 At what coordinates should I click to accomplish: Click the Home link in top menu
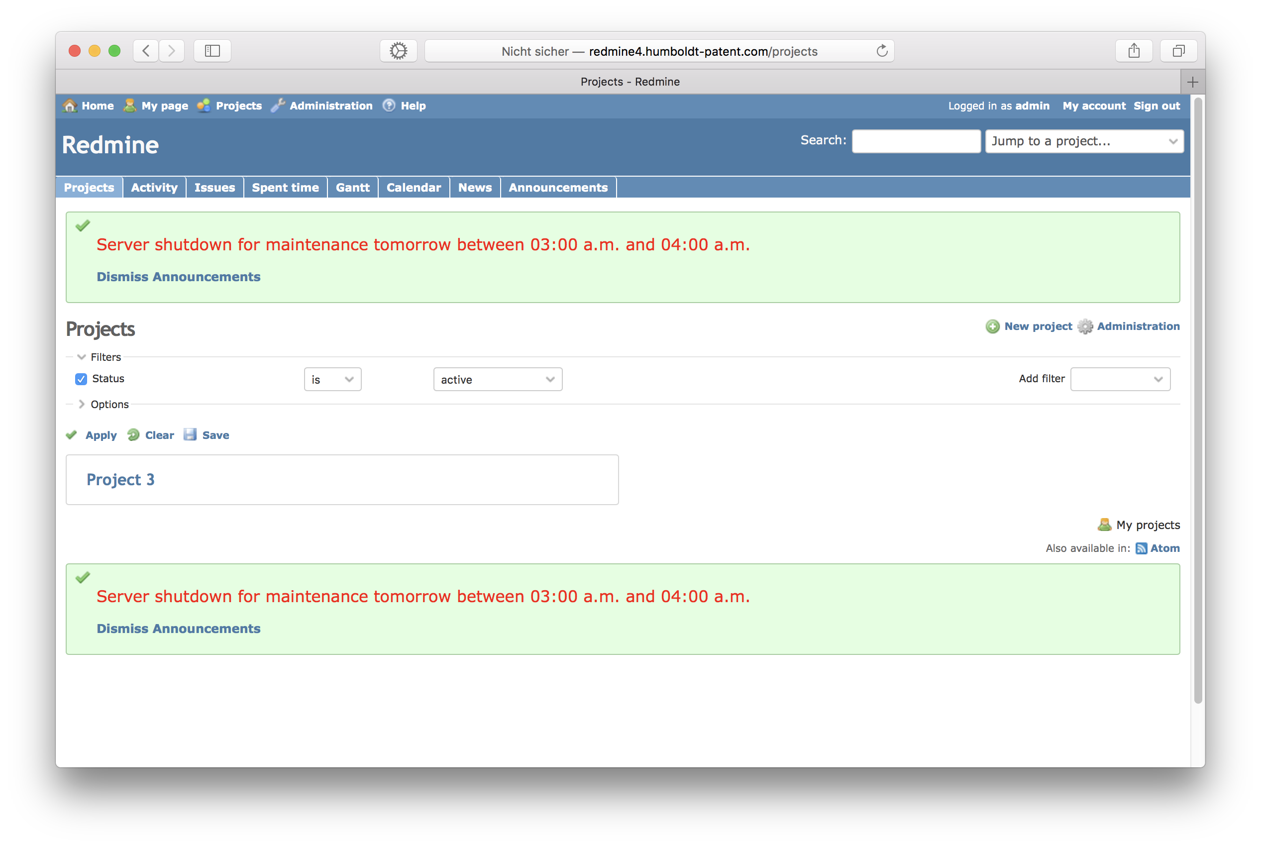pyautogui.click(x=98, y=106)
